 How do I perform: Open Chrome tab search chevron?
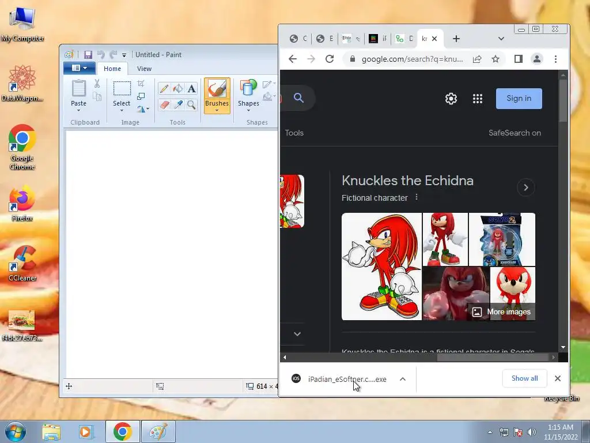[501, 39]
